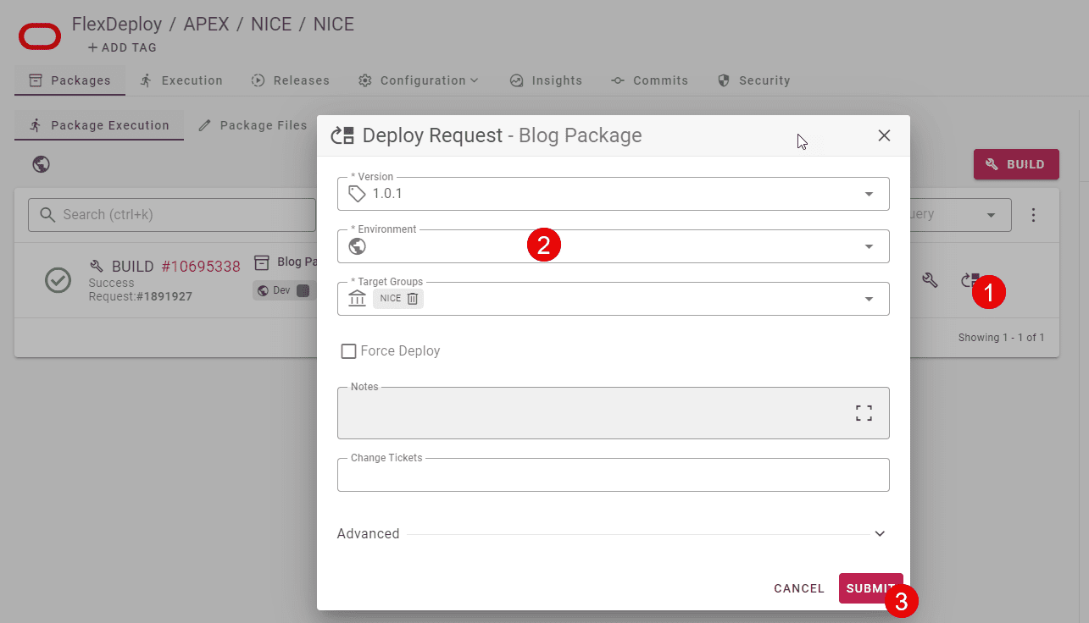Close the Deploy Request dialog
This screenshot has width=1089, height=623.
(884, 135)
